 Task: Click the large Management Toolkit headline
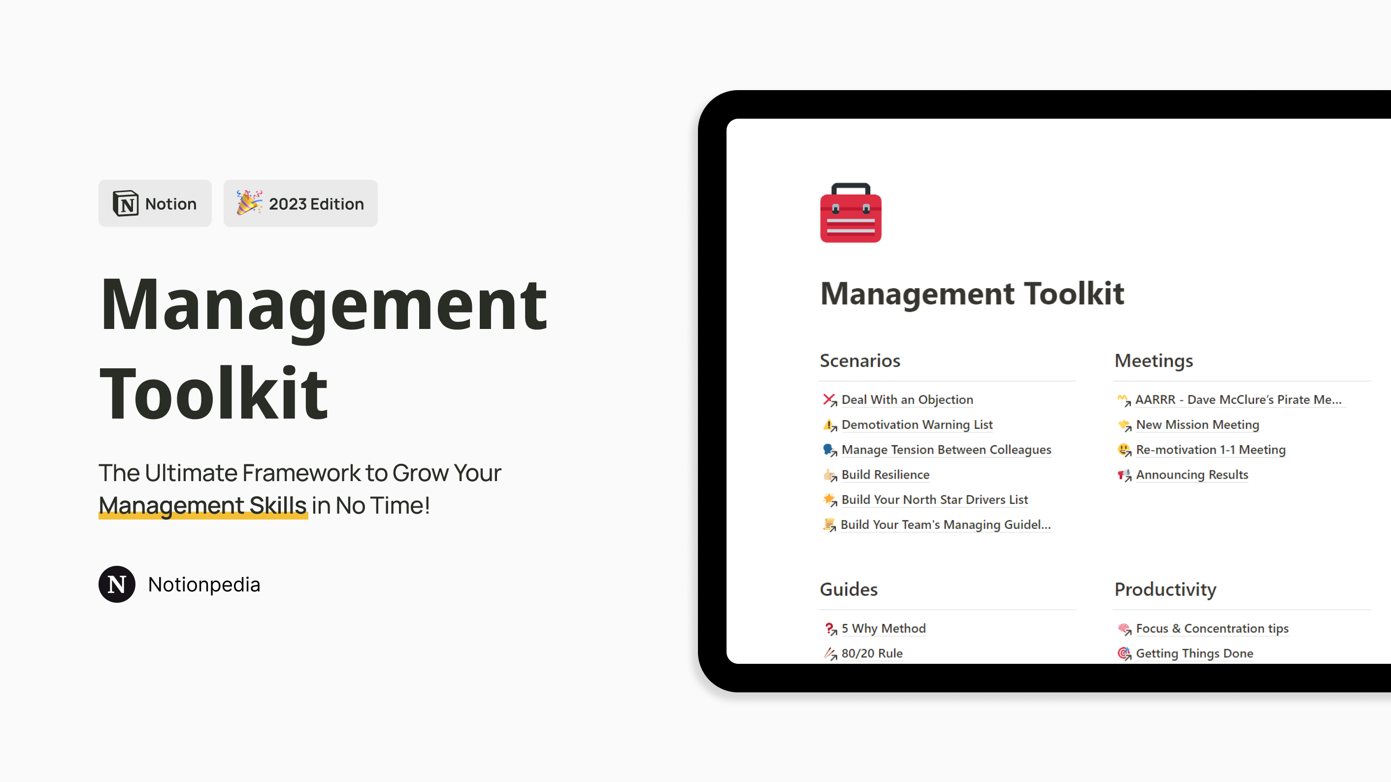coord(324,348)
